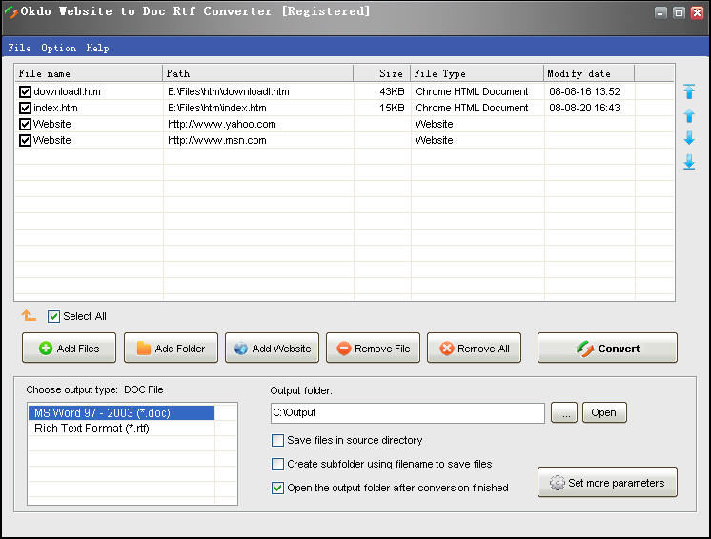Click the Okdo app icon in title bar
The width and height of the screenshot is (711, 539).
[10, 11]
